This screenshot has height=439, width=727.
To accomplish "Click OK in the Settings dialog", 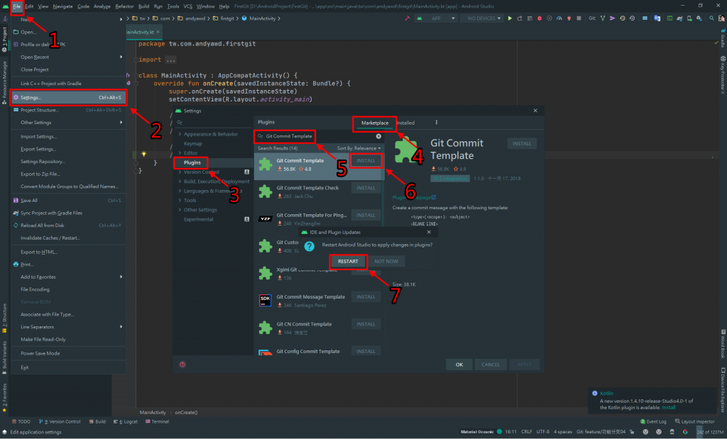I will [x=459, y=365].
